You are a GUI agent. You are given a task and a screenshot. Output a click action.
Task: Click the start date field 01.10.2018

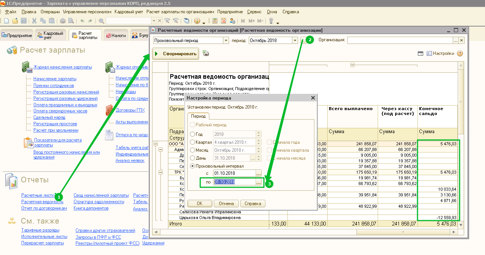(234, 173)
